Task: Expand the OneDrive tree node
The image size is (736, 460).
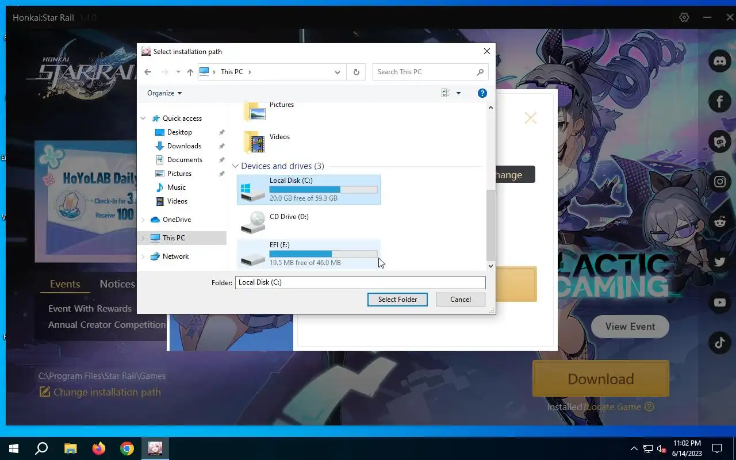Action: pyautogui.click(x=143, y=220)
